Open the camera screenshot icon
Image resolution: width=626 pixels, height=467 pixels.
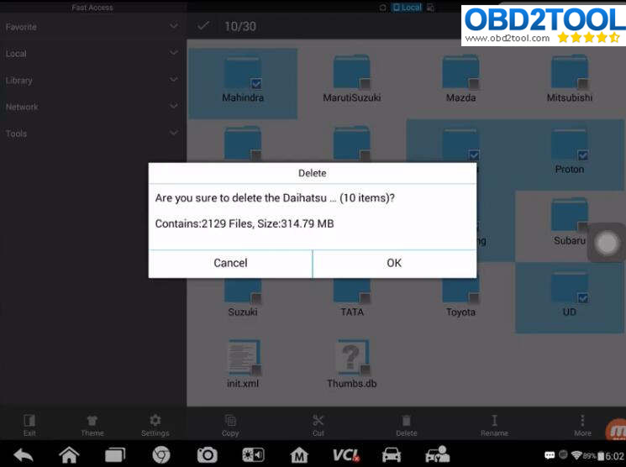pyautogui.click(x=208, y=455)
